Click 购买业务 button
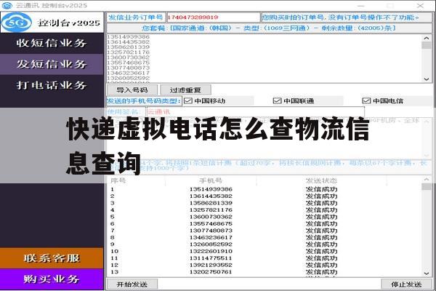 (52, 279)
